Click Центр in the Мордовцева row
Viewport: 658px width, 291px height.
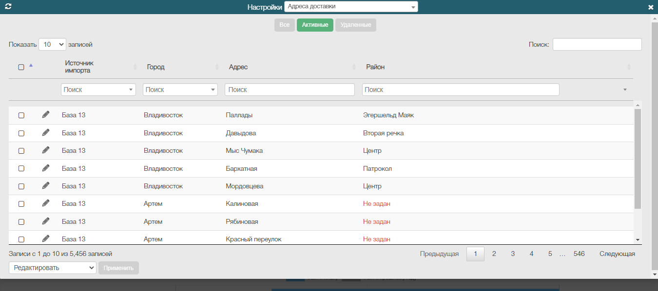pyautogui.click(x=372, y=186)
